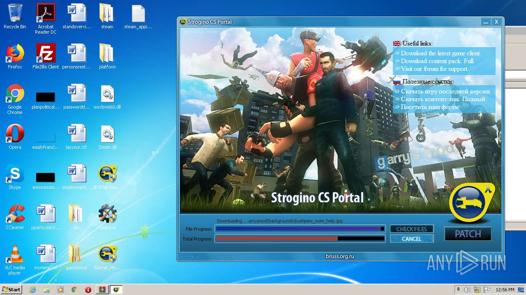Click the PATCH button

click(x=468, y=234)
